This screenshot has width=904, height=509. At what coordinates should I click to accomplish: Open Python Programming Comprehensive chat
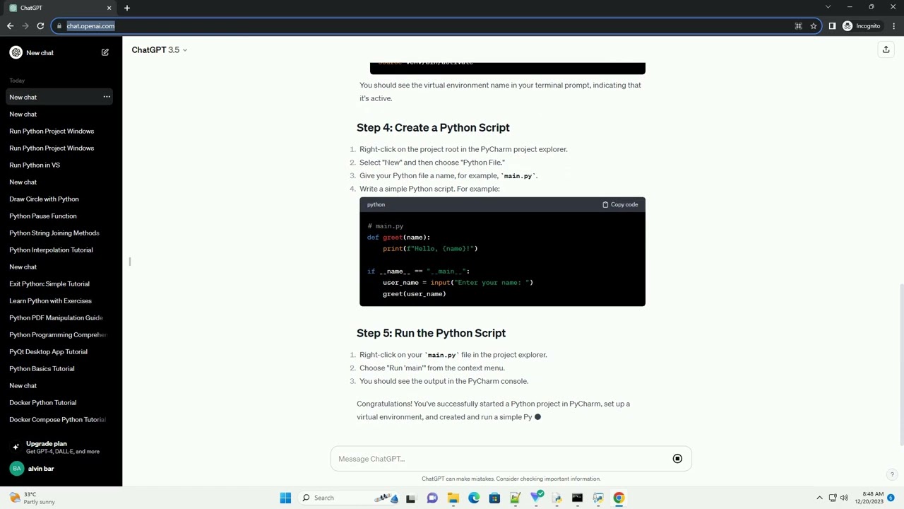click(x=59, y=334)
